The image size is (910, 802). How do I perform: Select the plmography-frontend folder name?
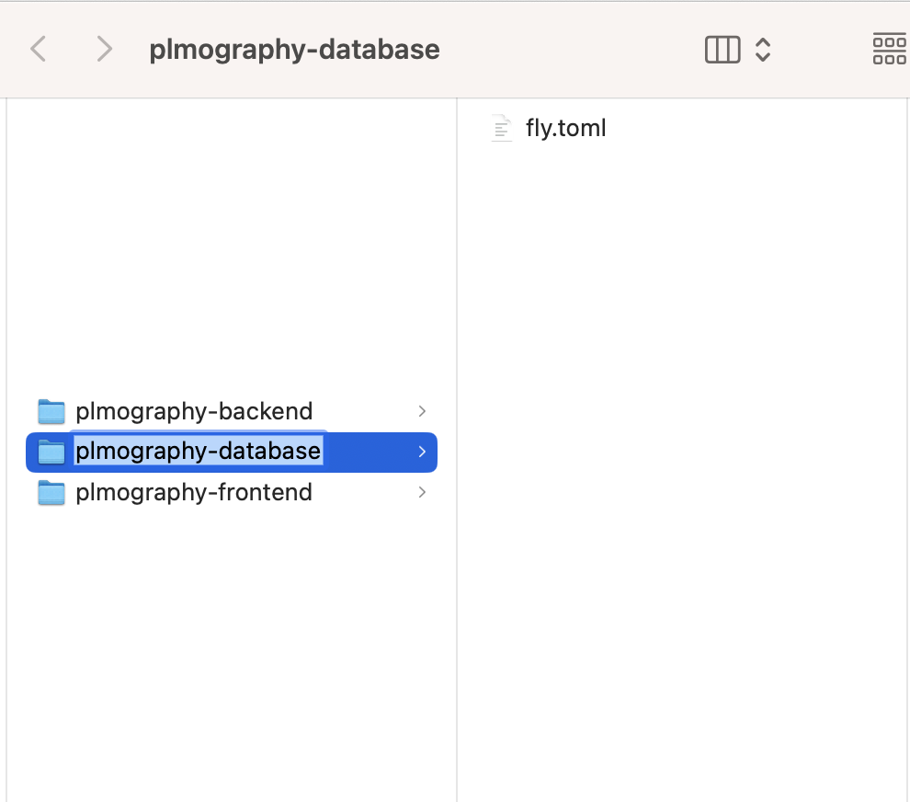pos(195,492)
